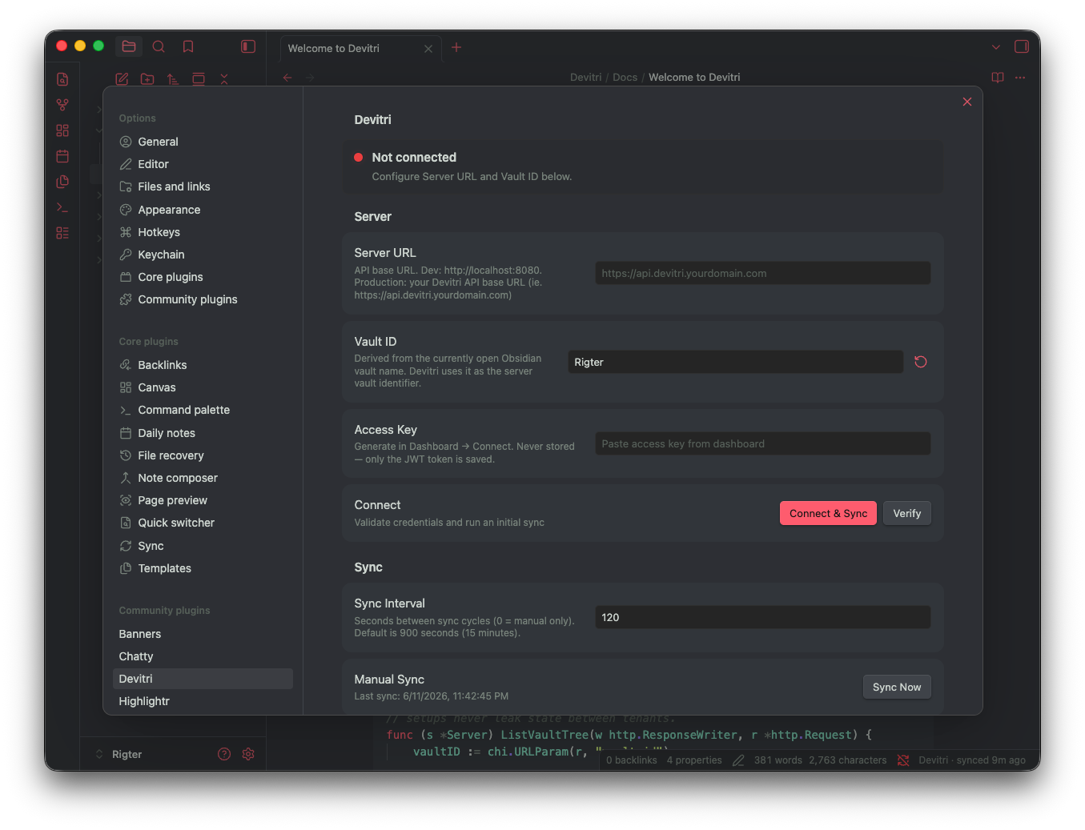Screen dimensions: 1085x830
Task: Focus the Server URL input field
Action: pyautogui.click(x=763, y=273)
